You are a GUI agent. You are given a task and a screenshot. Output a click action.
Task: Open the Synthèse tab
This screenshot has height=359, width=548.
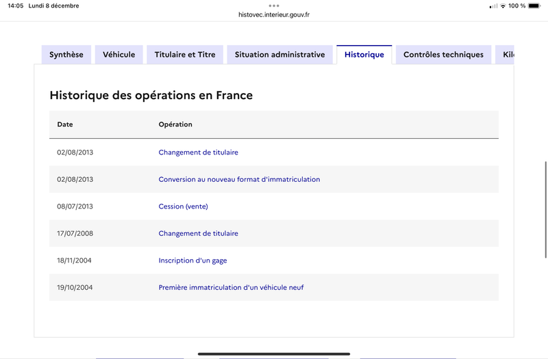point(66,55)
